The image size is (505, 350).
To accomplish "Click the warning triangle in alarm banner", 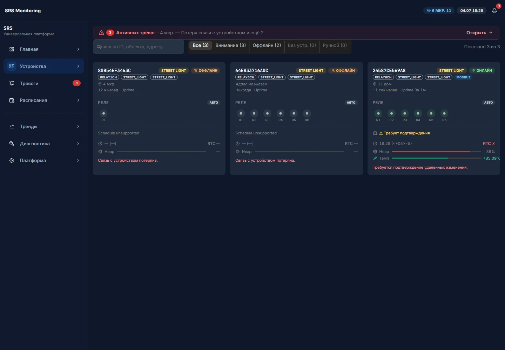I will click(x=101, y=33).
